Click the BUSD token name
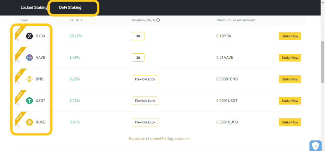325x151 pixels. coord(41,122)
